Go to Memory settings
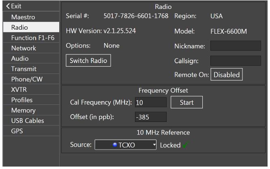 [x=31, y=110]
